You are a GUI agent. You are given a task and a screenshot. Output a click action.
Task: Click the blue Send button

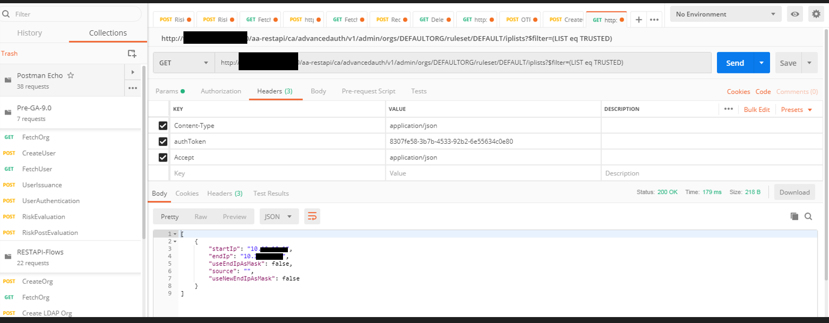pyautogui.click(x=735, y=63)
